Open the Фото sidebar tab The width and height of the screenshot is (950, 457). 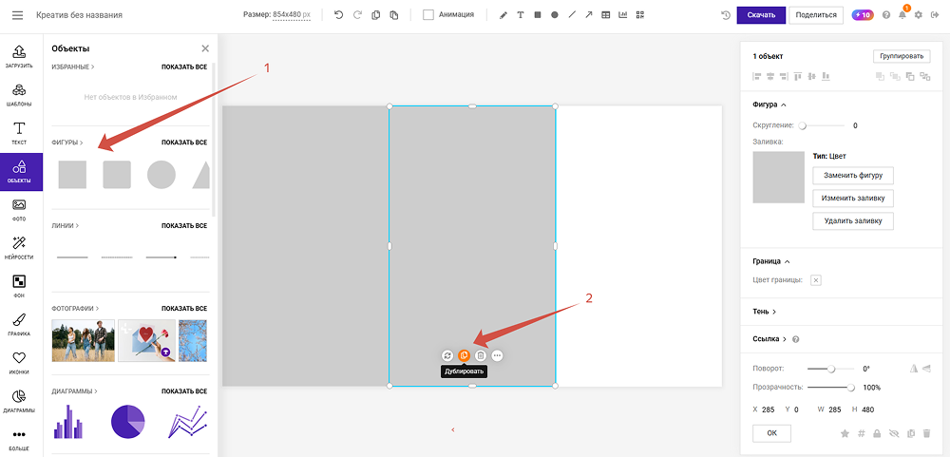pos(21,210)
